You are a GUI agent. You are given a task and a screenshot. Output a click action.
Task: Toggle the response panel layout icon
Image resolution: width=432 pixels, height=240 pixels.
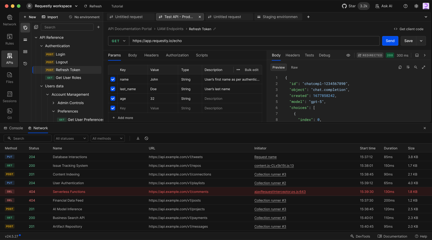(417, 55)
